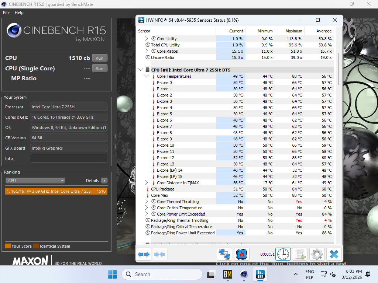Collapse the CPU [#0] Intel Core Ultra 7 255H: DTS group
This screenshot has height=283, width=378.
tap(141, 70)
